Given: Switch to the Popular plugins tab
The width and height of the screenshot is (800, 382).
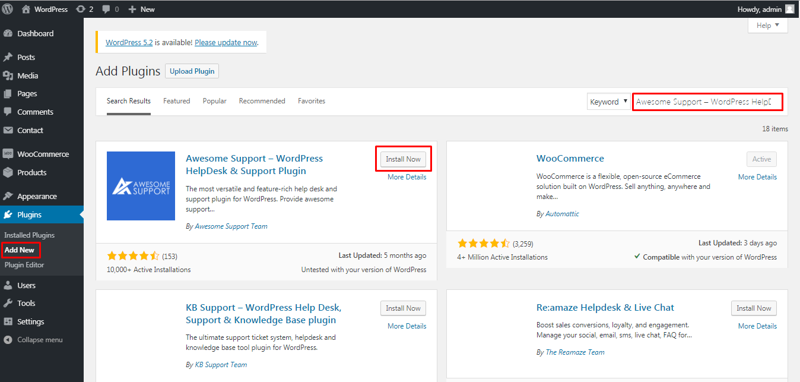Looking at the screenshot, I should click(x=214, y=100).
